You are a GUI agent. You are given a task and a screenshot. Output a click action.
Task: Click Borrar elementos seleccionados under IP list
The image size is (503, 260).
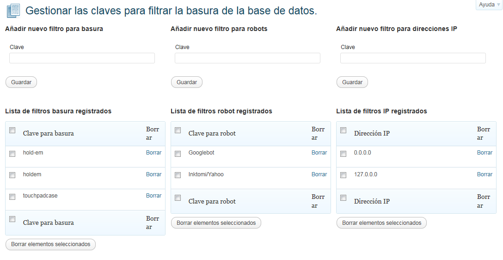pyautogui.click(x=382, y=223)
